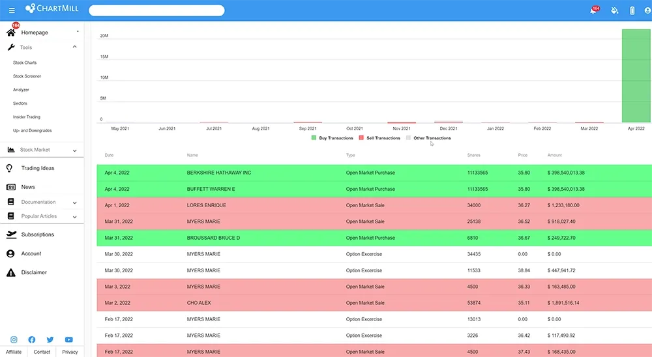Toggle Sell Transactions legend swatch
Image resolution: width=652 pixels, height=357 pixels.
point(361,137)
